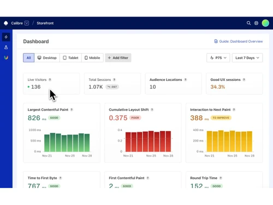Open the P75 percentile dropdown
The width and height of the screenshot is (273, 205).
point(218,58)
